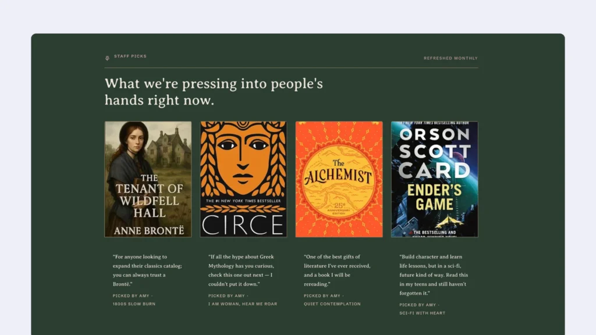The height and width of the screenshot is (335, 596).
Task: Click the quote "One of the best gifts of literature"
Action: tap(337, 270)
